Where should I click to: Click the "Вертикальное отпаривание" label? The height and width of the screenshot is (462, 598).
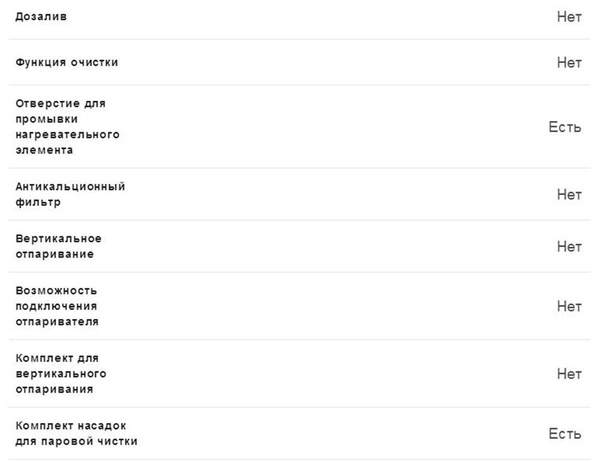59,247
